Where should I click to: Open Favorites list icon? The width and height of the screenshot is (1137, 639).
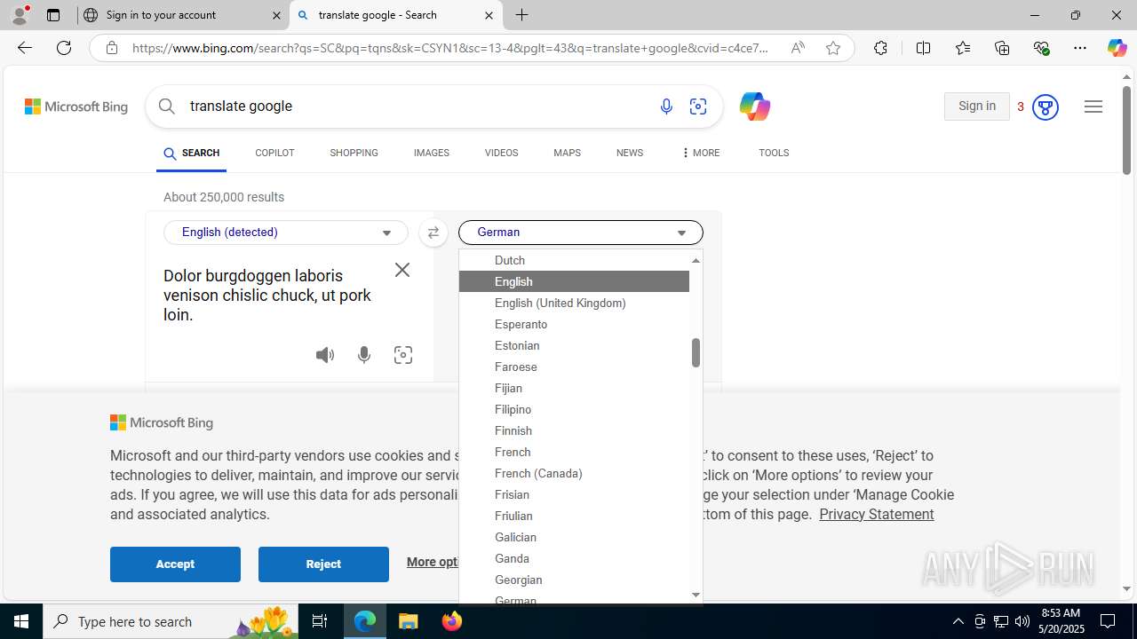pos(962,48)
